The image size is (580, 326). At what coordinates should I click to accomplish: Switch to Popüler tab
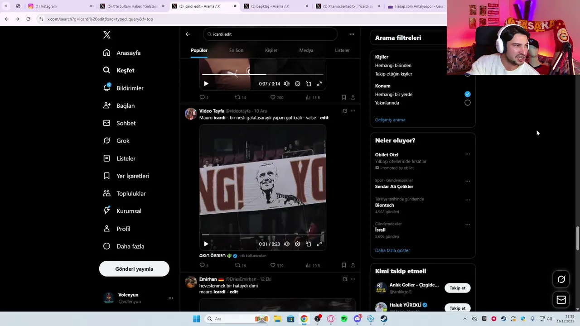click(199, 50)
